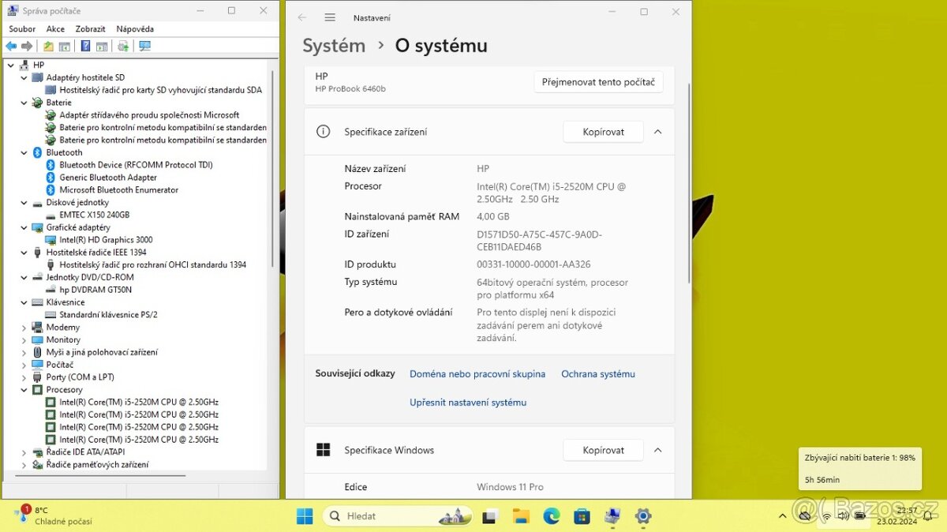Open the Ochrana systému link
The height and width of the screenshot is (532, 947).
tap(597, 373)
